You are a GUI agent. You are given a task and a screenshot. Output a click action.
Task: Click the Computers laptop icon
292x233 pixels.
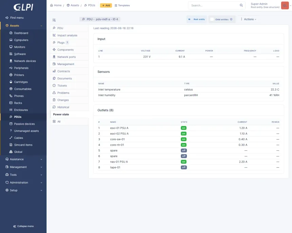[x=11, y=40]
